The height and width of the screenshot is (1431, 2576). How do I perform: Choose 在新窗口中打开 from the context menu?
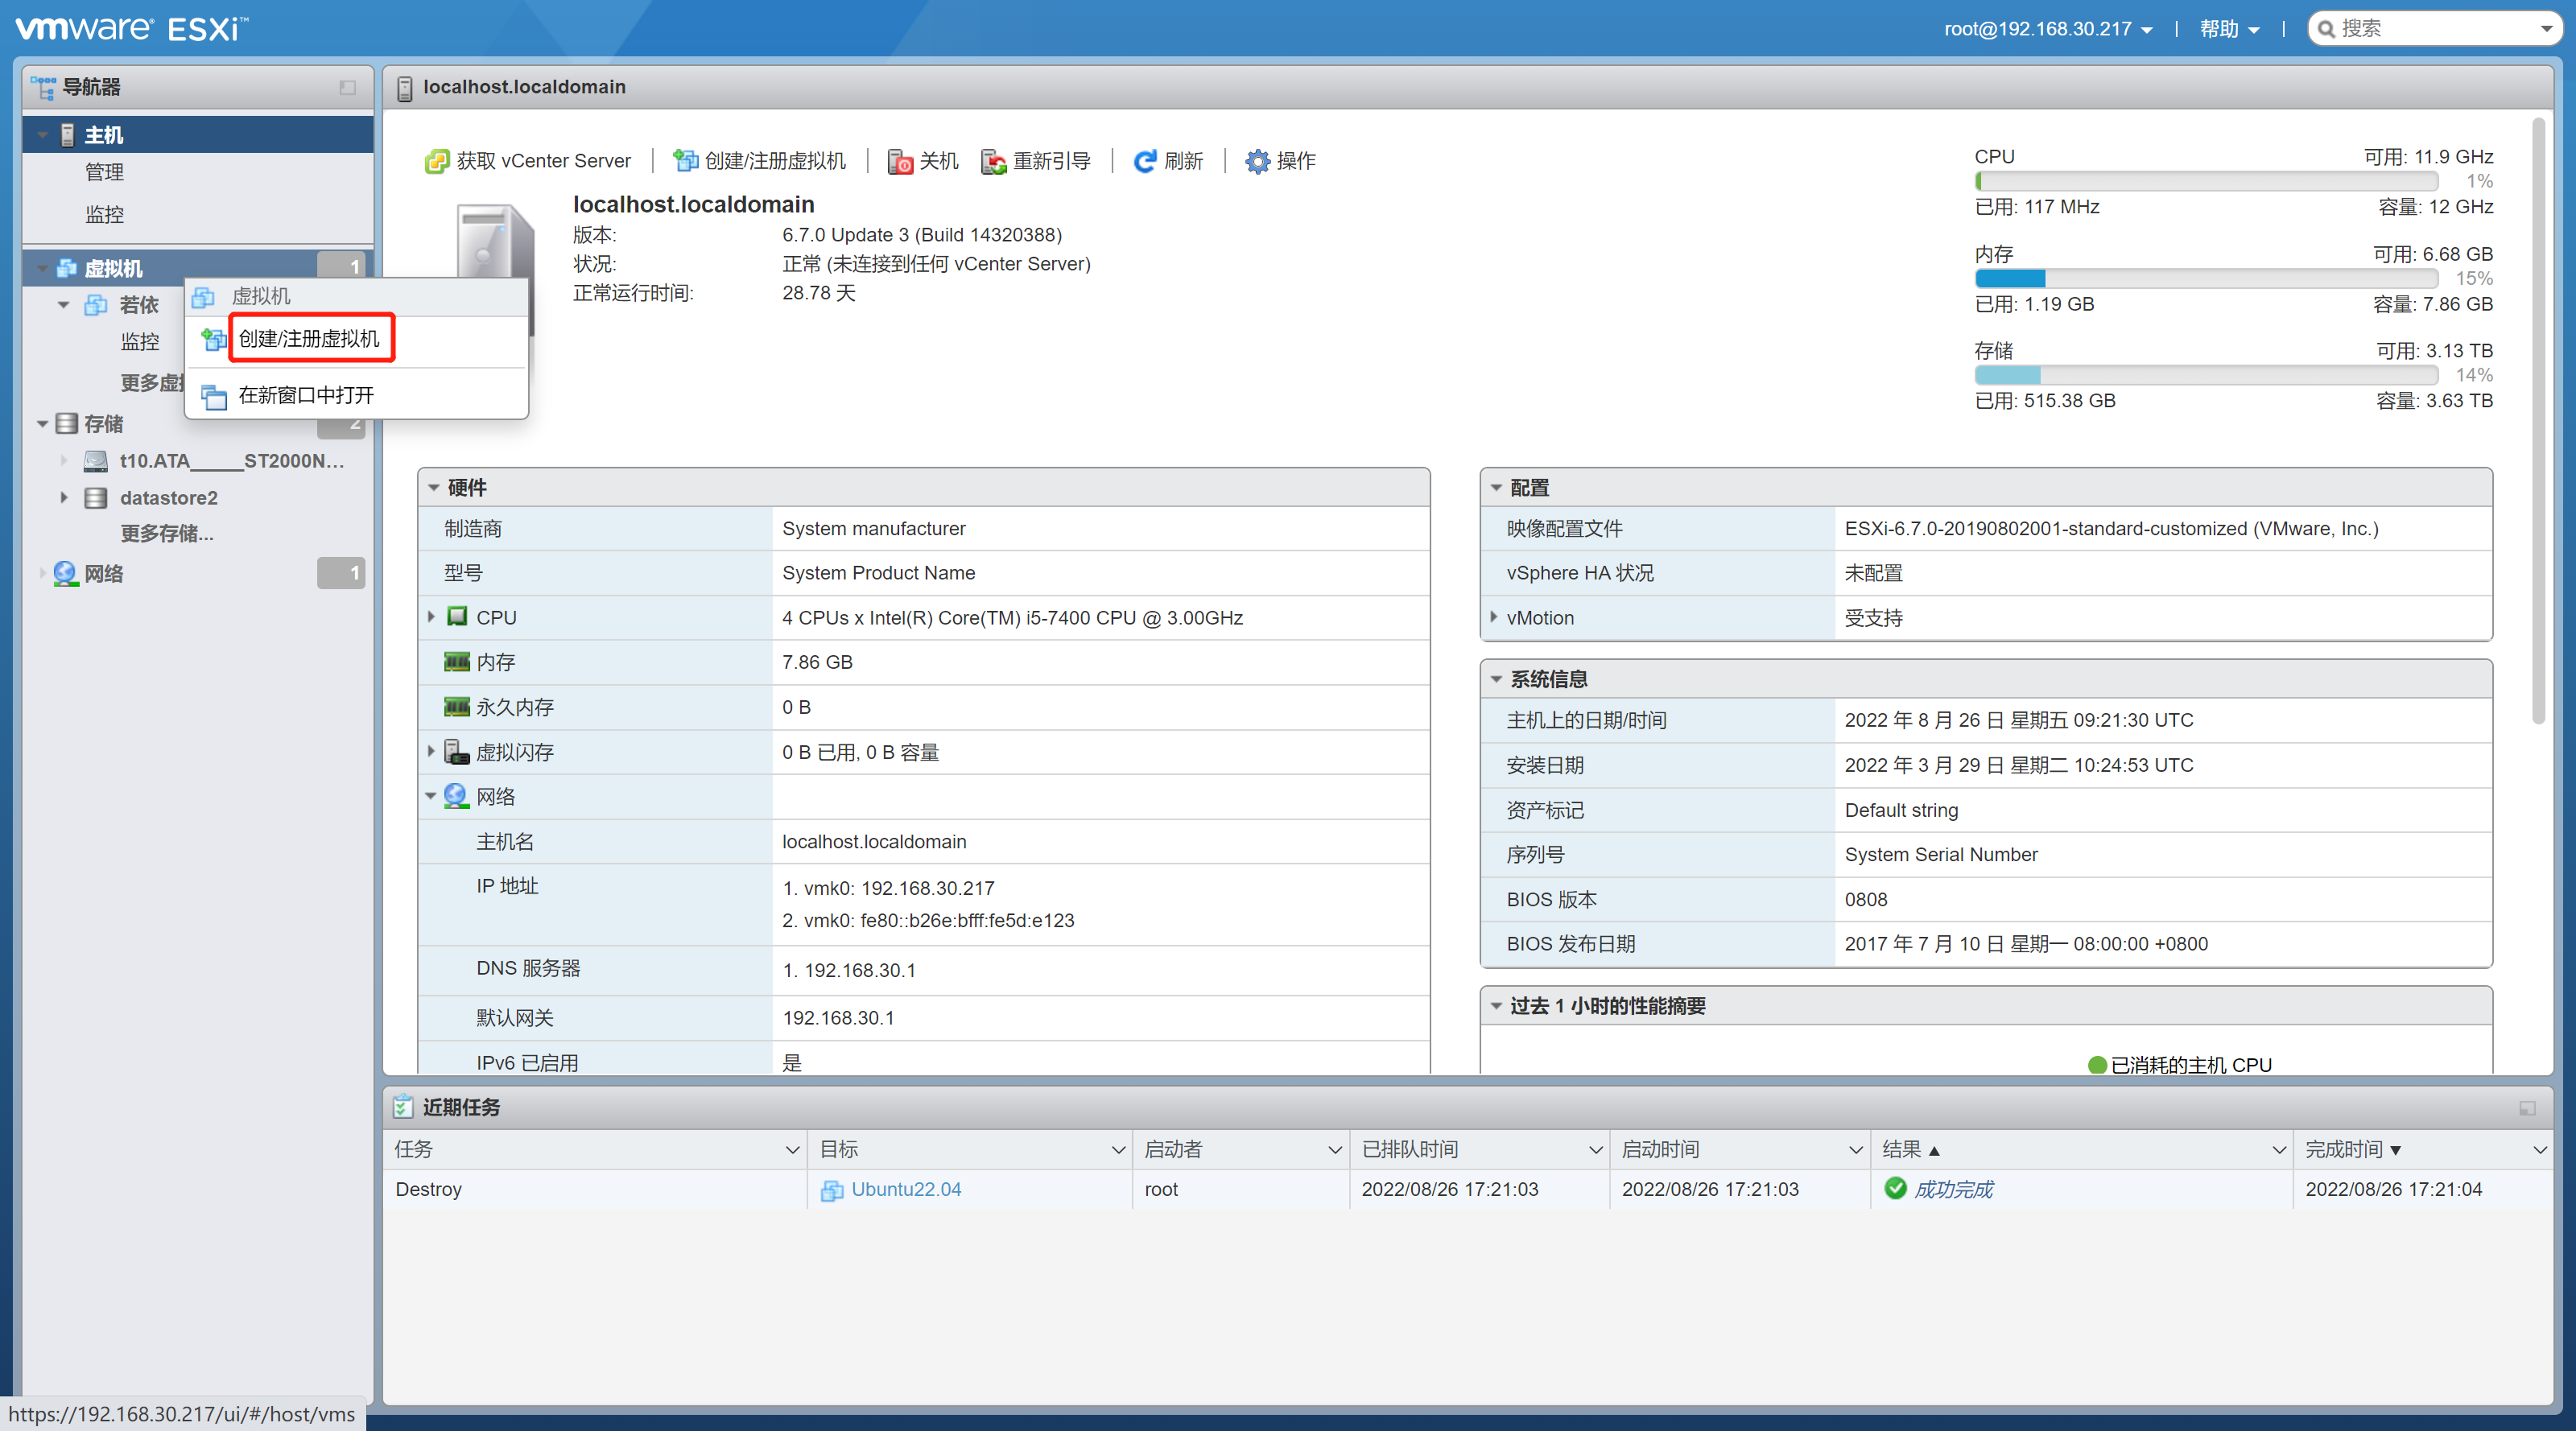coord(306,395)
